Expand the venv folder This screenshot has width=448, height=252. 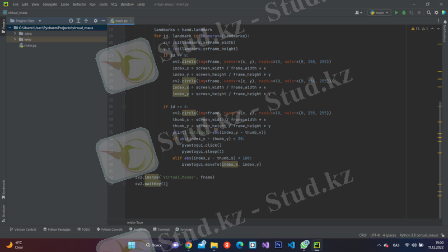(15, 40)
